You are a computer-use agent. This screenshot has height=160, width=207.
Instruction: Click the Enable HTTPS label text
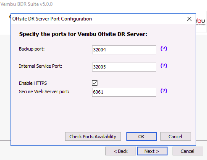[x=33, y=83]
